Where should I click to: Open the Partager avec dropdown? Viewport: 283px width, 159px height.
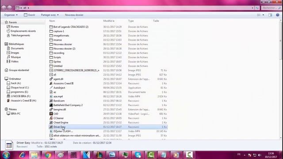click(x=50, y=15)
